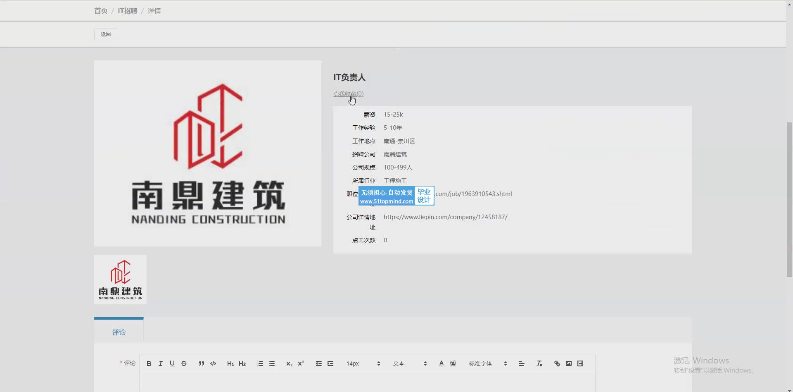Insert an image into comment
Screen dimensions: 793x392
click(569, 363)
